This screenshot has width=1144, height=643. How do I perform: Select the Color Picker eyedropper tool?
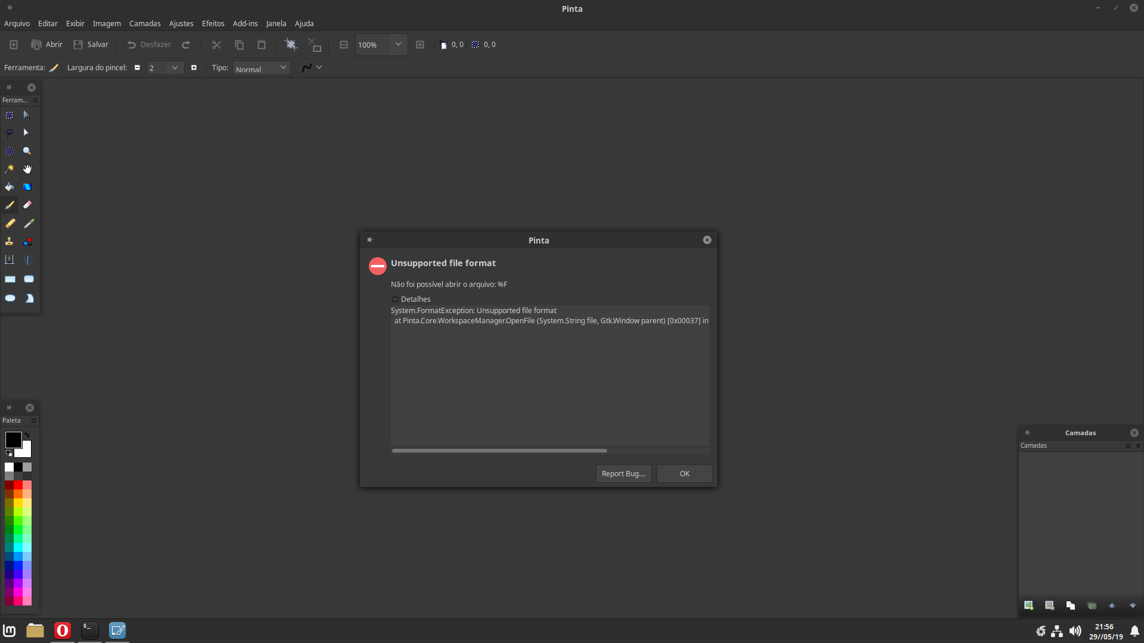[x=29, y=223]
